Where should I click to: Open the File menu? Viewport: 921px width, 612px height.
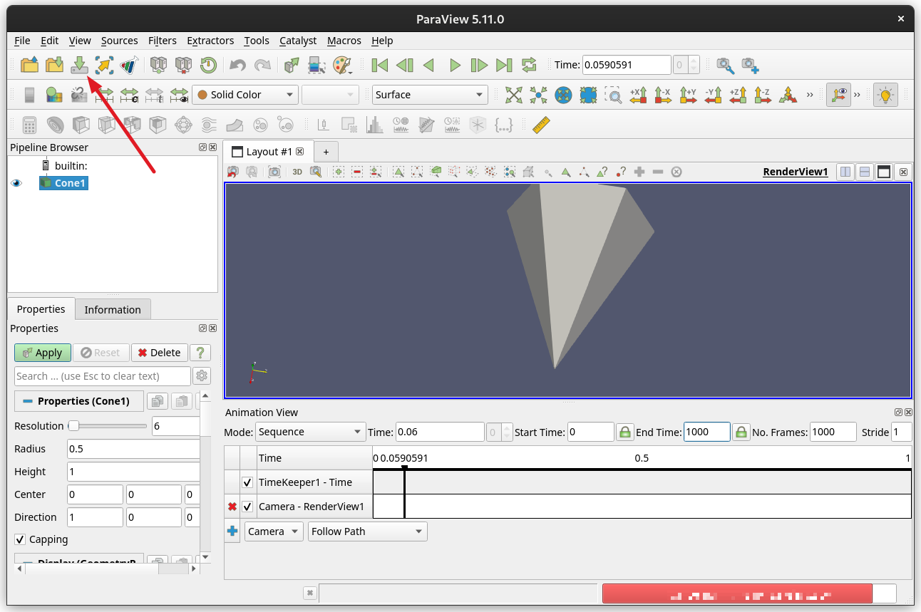22,41
